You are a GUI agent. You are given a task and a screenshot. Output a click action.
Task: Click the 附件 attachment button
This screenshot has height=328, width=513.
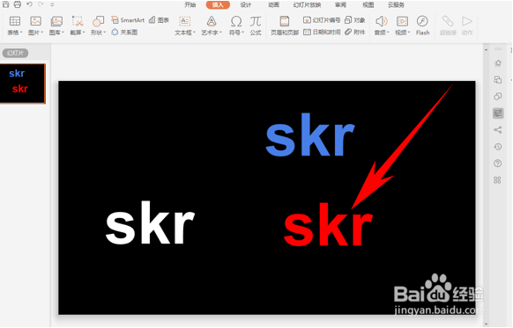coord(355,32)
